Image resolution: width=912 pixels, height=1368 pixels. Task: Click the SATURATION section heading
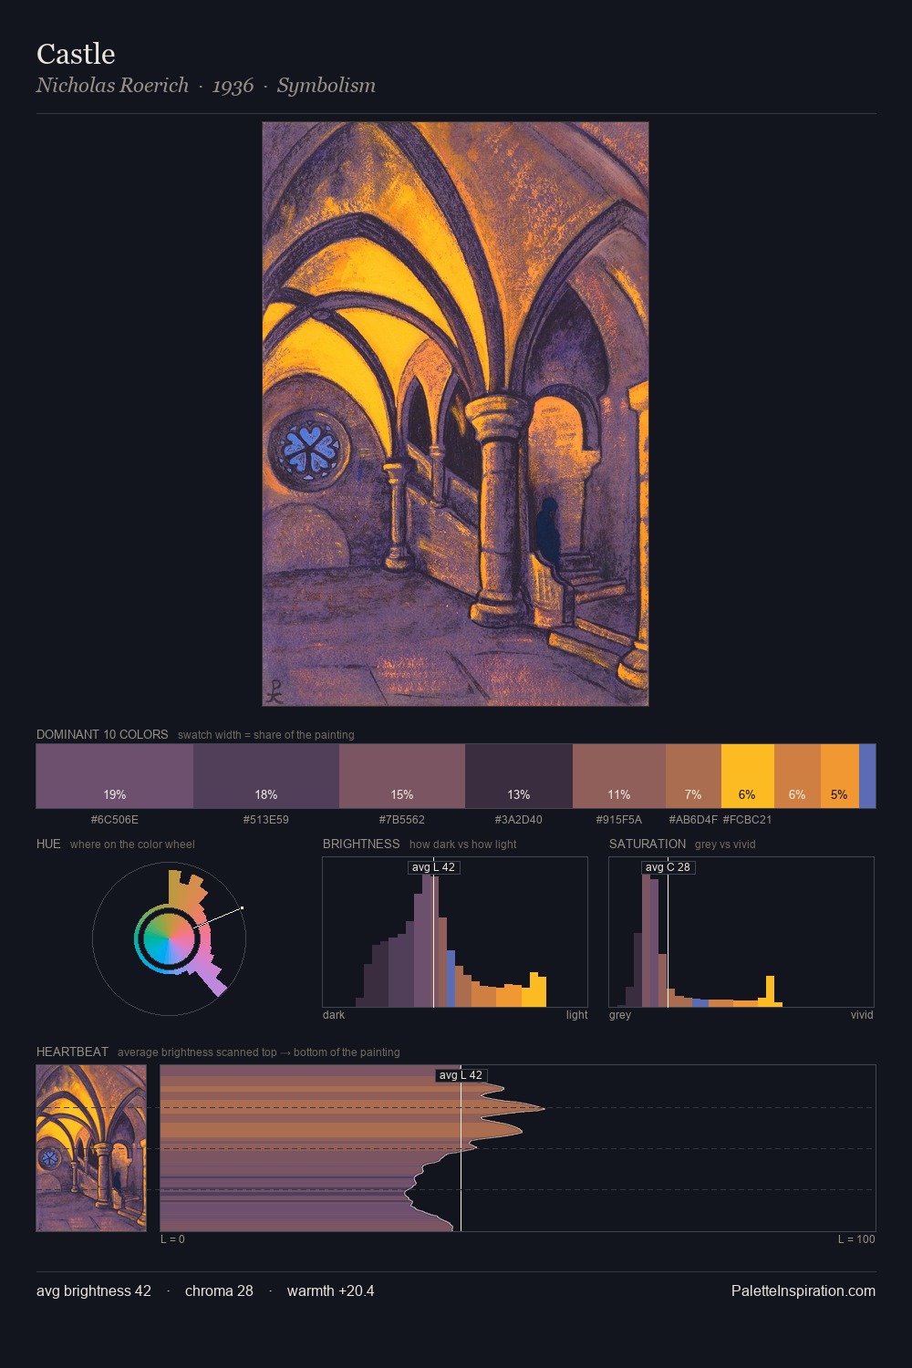pyautogui.click(x=648, y=844)
